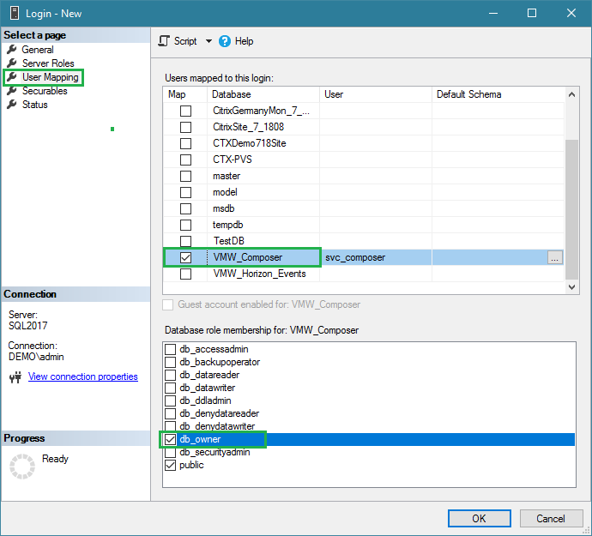592x536 pixels.
Task: Check the map box for CTX-PVS
Action: [185, 160]
